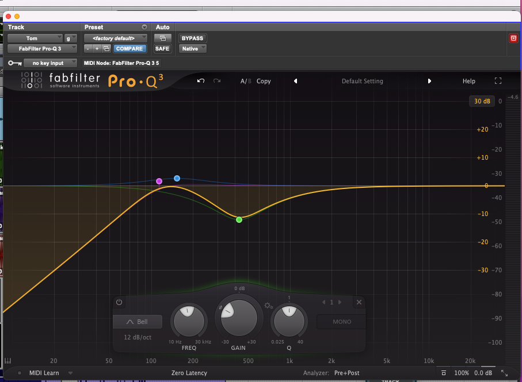The image size is (522, 382).
Task: Toggle automation SAFE button
Action: click(x=162, y=48)
